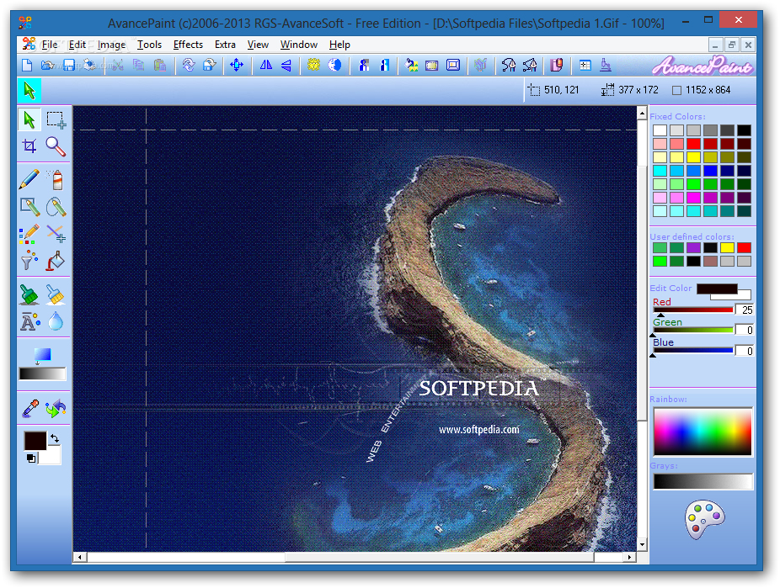Select the rectangular selection tool
780x588 pixels.
pyautogui.click(x=56, y=119)
